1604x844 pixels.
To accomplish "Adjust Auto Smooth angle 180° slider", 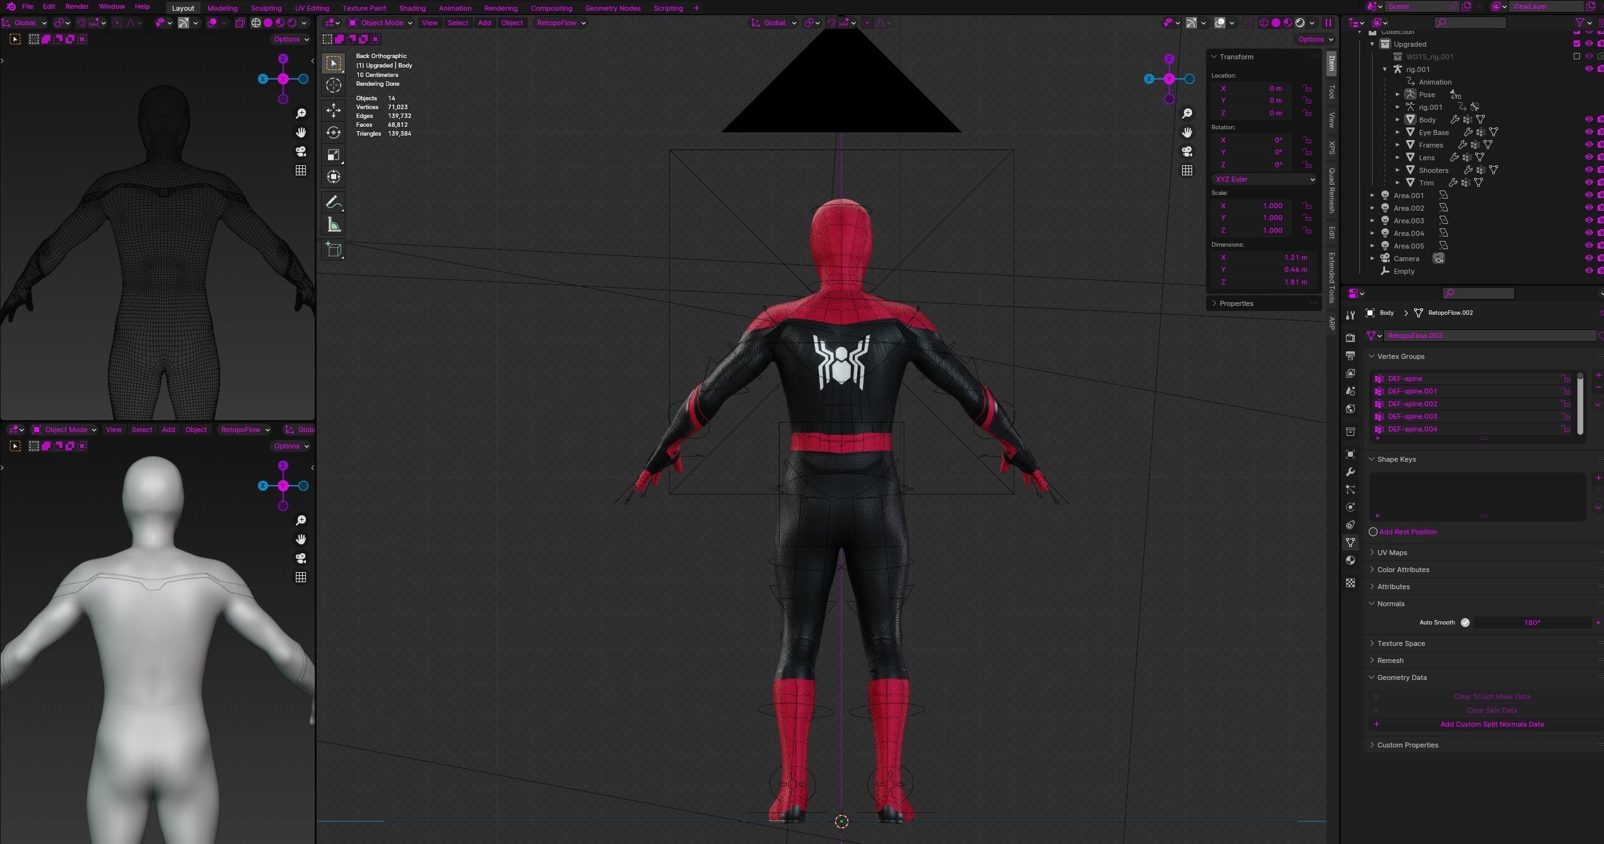I will pos(1532,623).
